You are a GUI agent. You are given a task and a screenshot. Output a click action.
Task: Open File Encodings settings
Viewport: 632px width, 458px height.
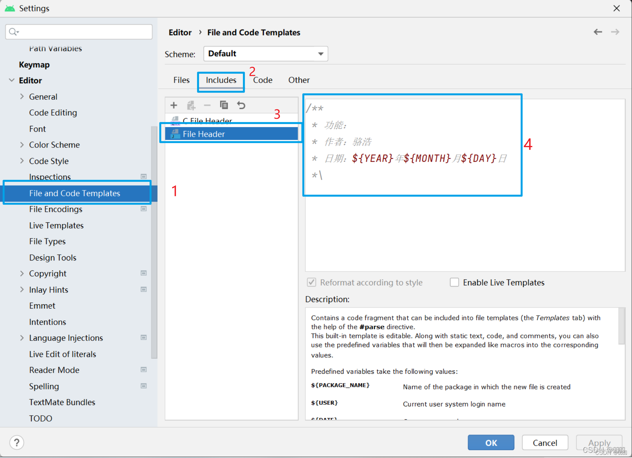56,209
